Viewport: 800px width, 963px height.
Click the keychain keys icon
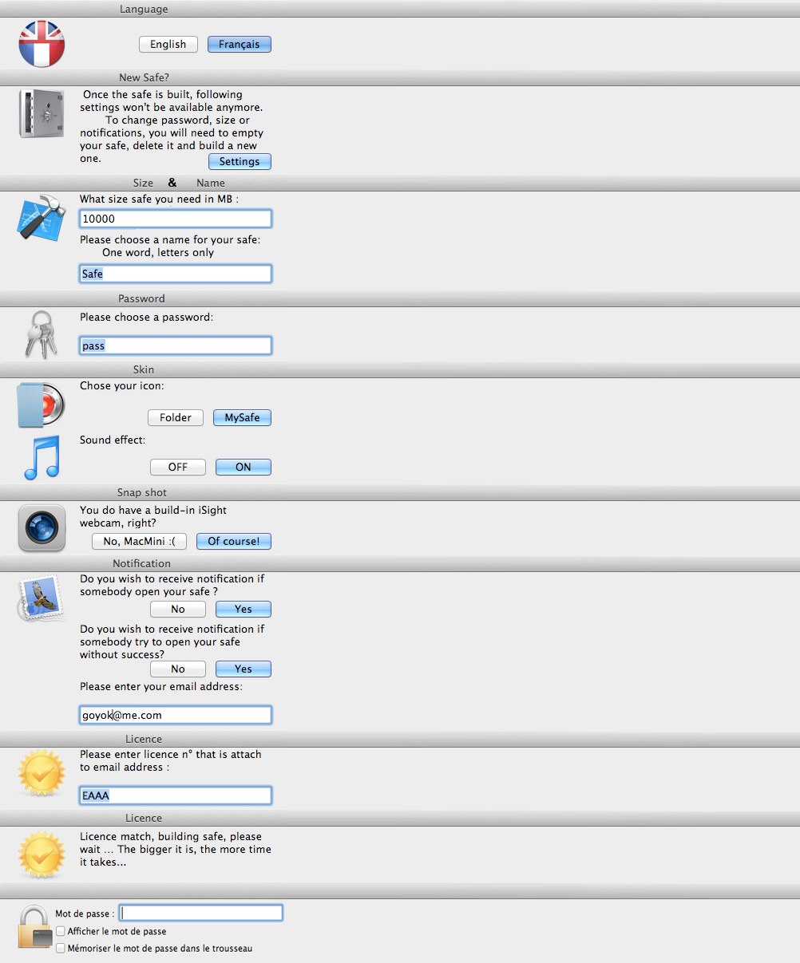coord(42,333)
